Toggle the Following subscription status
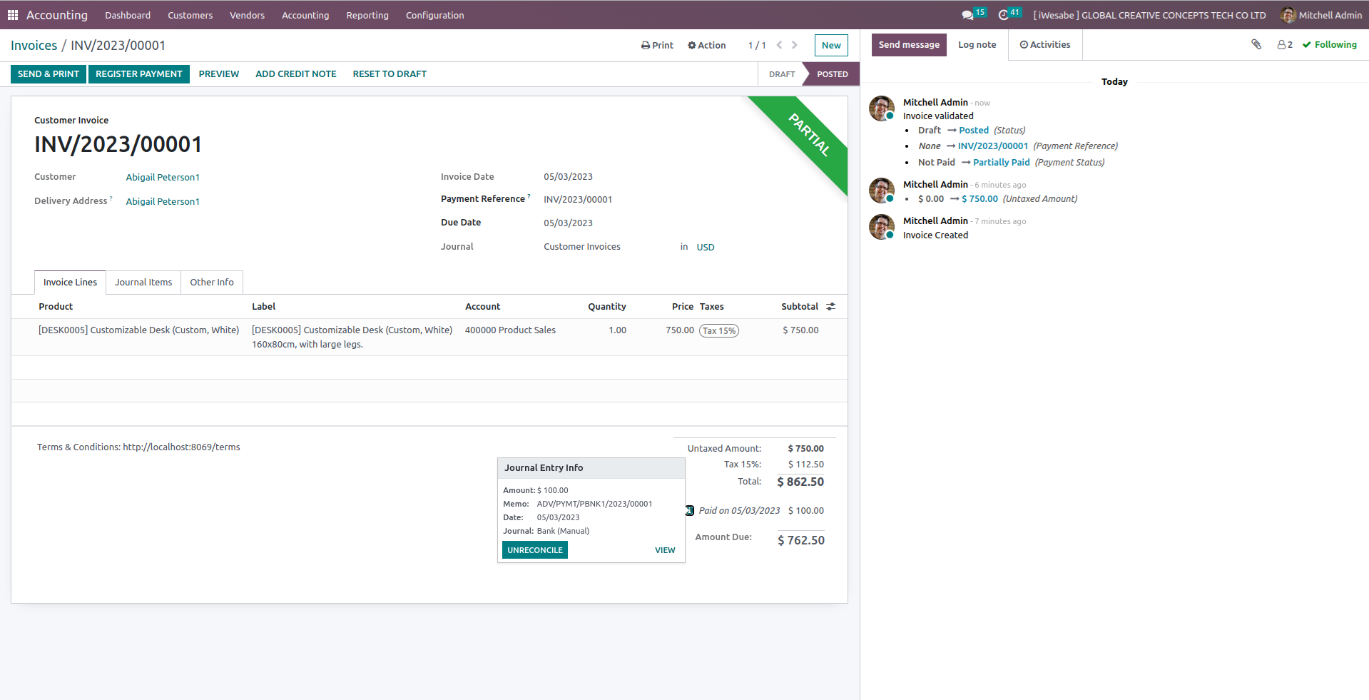Viewport: 1369px width, 700px height. pyautogui.click(x=1329, y=45)
